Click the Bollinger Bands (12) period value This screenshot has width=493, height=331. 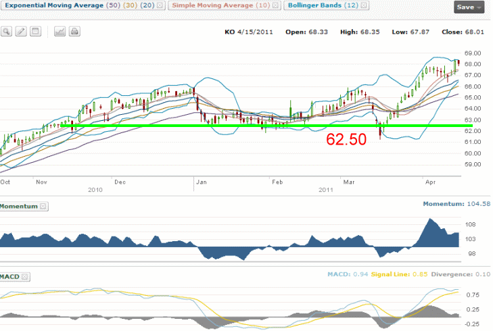(351, 5)
